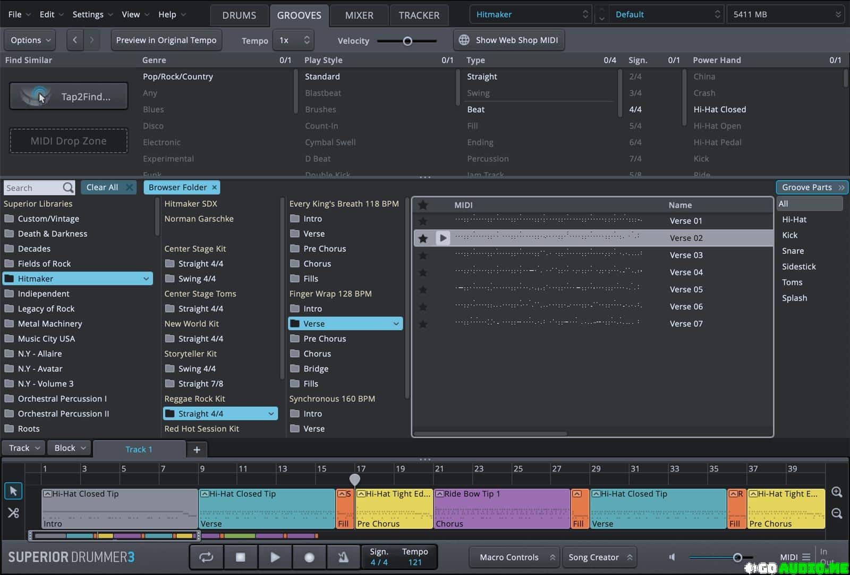Select the scissors cut tool
The image size is (850, 575).
(13, 513)
